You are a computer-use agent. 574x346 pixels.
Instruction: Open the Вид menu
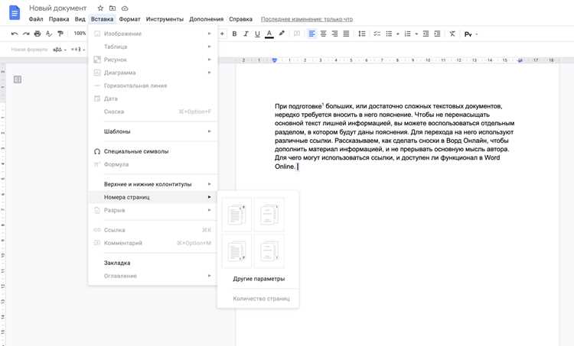coord(80,19)
